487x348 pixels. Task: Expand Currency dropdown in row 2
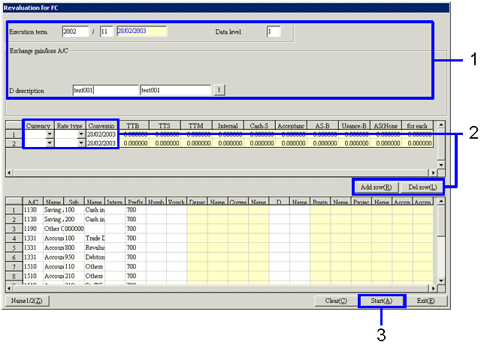(x=50, y=143)
